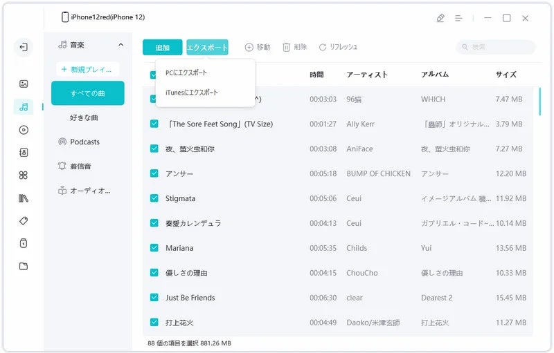The height and width of the screenshot is (353, 554).
Task: Click album Dearest 2
Action: coord(436,298)
